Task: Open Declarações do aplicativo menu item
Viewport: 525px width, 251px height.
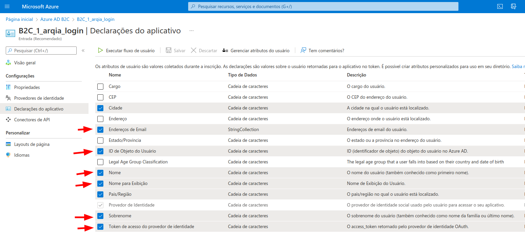Action: 44,109
